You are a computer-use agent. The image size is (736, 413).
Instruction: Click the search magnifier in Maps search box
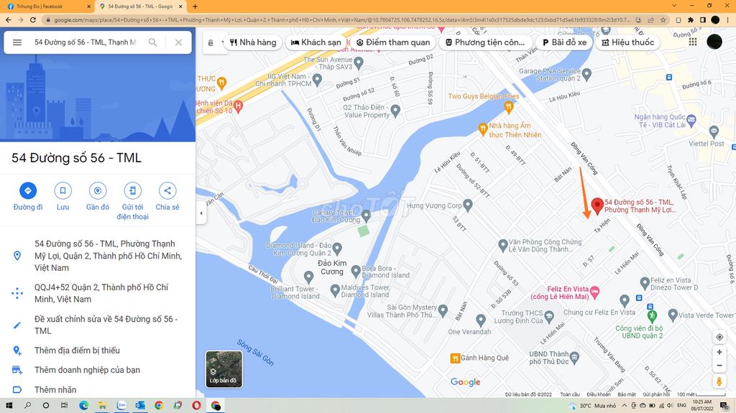coord(152,42)
